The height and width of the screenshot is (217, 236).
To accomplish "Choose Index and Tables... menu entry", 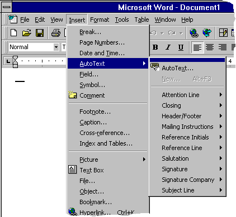I will tap(108, 143).
